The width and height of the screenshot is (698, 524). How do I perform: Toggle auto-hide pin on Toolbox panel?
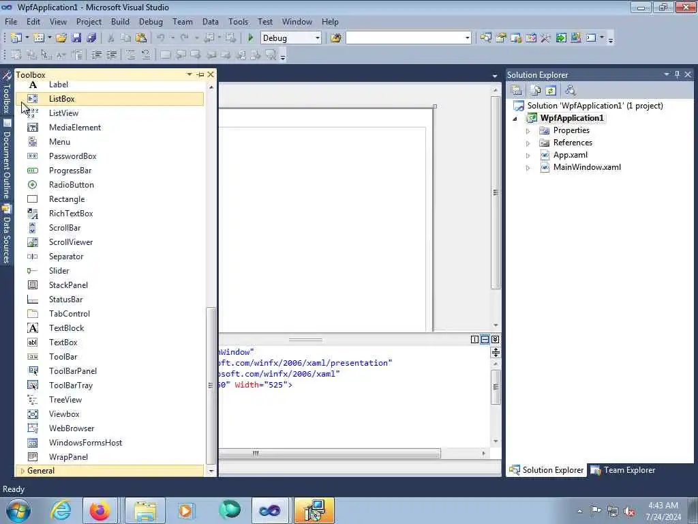[x=200, y=74]
